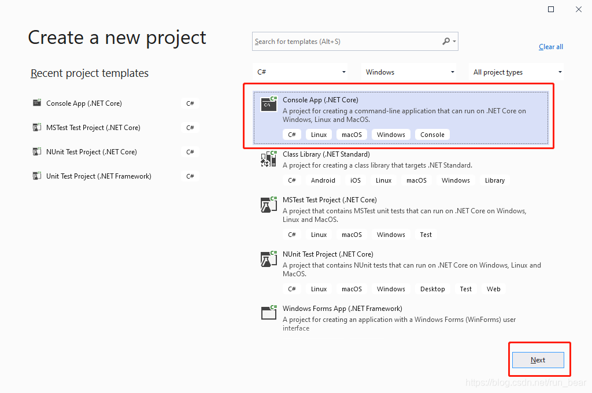Click the Library tag on Class Library
Image resolution: width=592 pixels, height=393 pixels.
coord(495,180)
